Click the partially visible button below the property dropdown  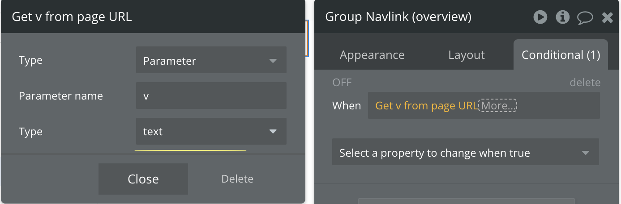(466, 201)
